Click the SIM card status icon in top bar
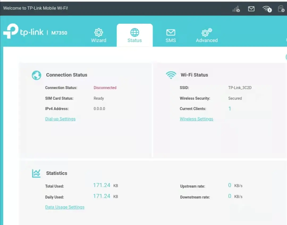The width and height of the screenshot is (287, 225). point(281,9)
